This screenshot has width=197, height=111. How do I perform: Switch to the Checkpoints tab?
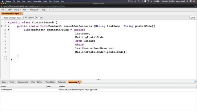coord(23,82)
